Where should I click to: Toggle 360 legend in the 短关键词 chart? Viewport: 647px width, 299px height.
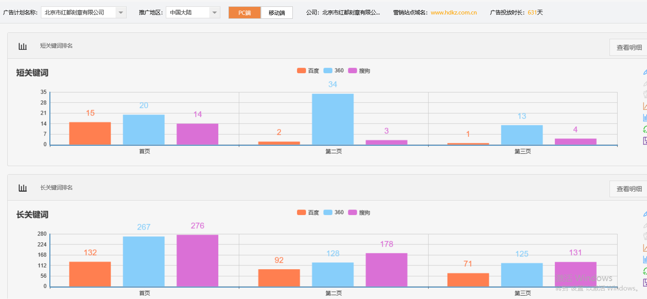(334, 71)
